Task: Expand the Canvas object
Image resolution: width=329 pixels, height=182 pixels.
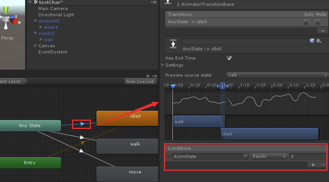Action: click(36, 46)
